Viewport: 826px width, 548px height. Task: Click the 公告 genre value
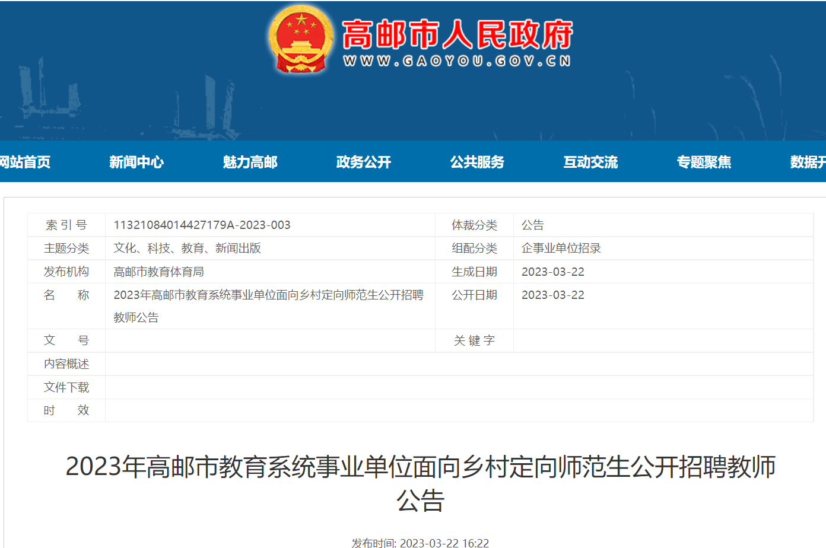[533, 225]
